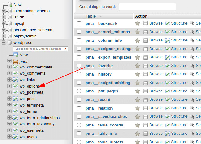Click the wp_posts table icon in sidebar
201x144 pixels.
click(x=16, y=99)
